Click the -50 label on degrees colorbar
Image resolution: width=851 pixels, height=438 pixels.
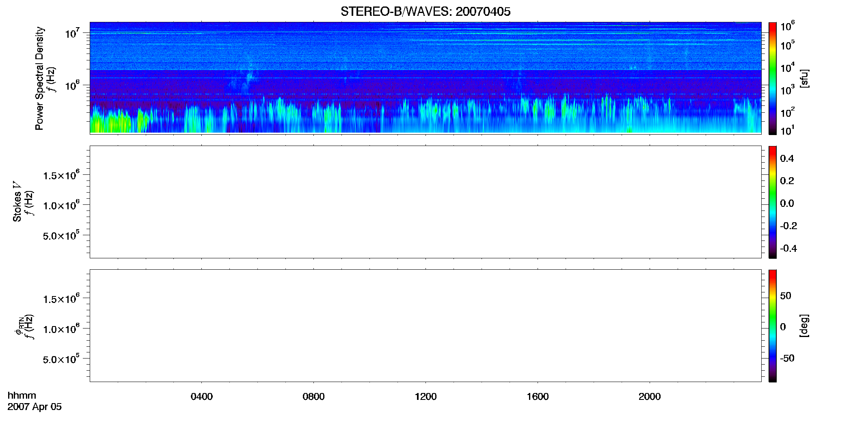[787, 359]
